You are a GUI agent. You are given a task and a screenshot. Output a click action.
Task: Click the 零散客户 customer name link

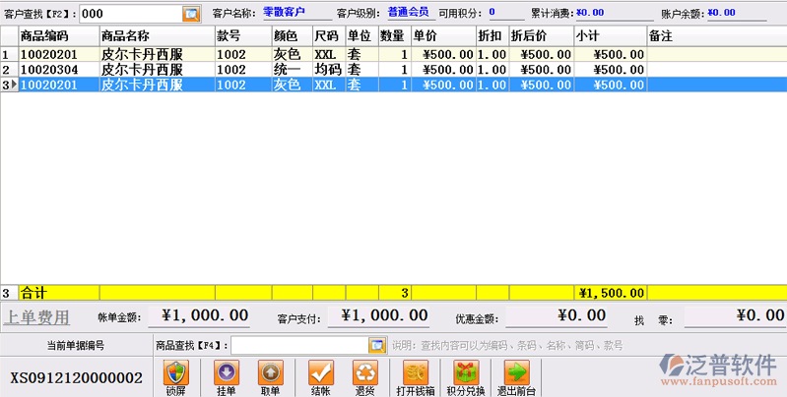[284, 13]
